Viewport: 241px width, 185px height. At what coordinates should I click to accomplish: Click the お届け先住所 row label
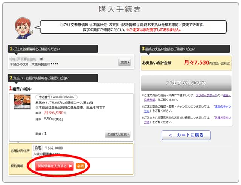(20, 151)
